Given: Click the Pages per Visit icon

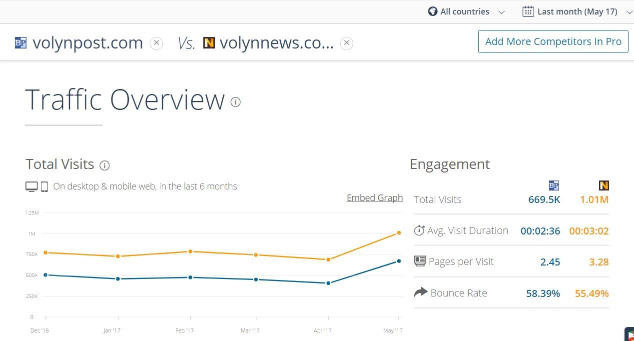Looking at the screenshot, I should [420, 261].
